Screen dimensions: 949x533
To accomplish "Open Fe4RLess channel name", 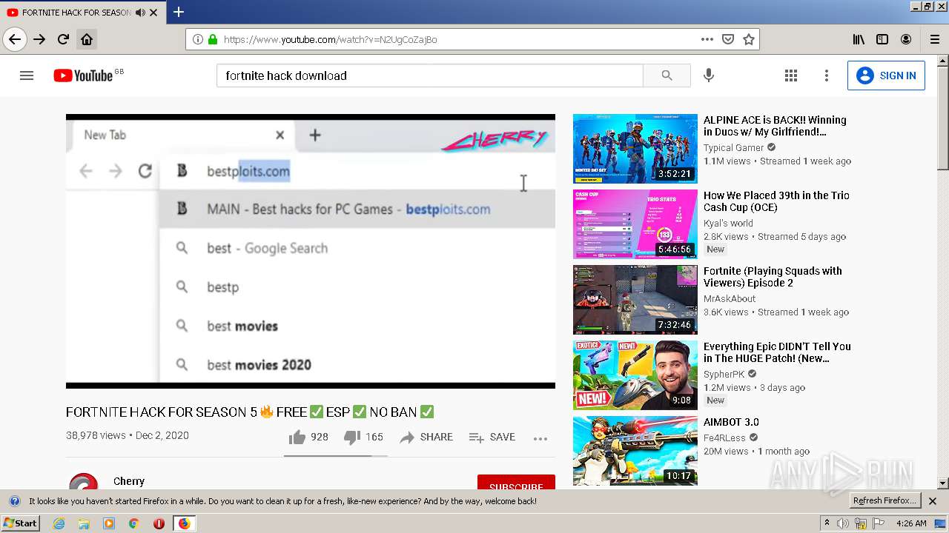I will (724, 438).
